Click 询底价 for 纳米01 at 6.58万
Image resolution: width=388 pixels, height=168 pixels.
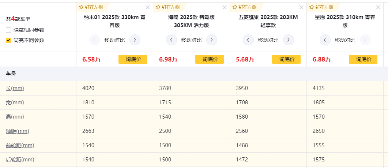[133, 59]
